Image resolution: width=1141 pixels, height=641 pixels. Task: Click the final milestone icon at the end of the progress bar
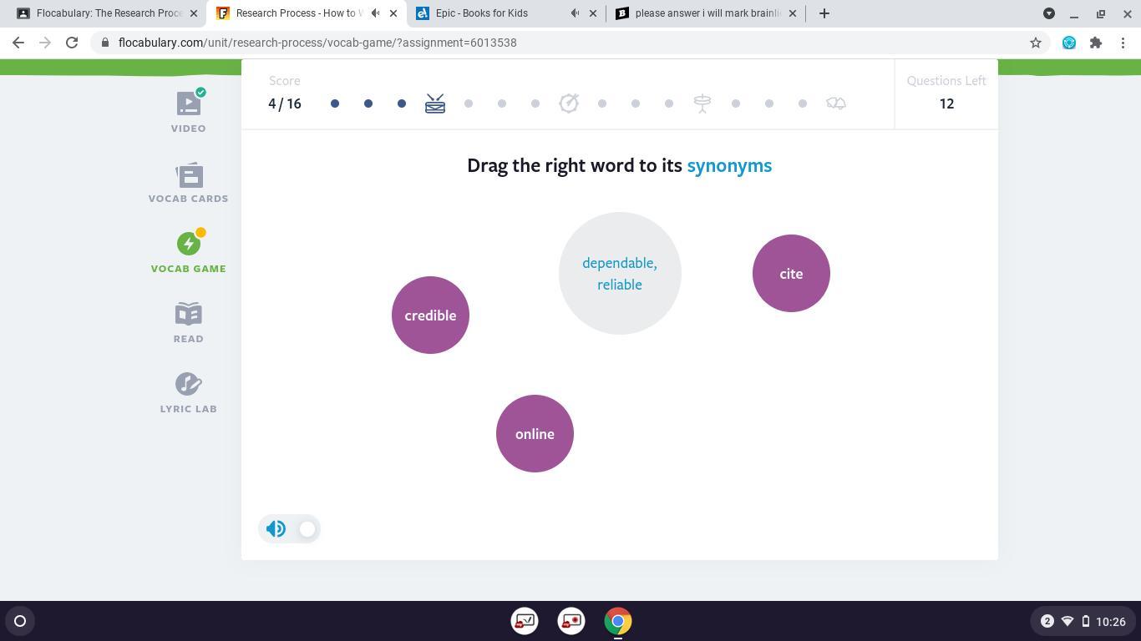836,103
